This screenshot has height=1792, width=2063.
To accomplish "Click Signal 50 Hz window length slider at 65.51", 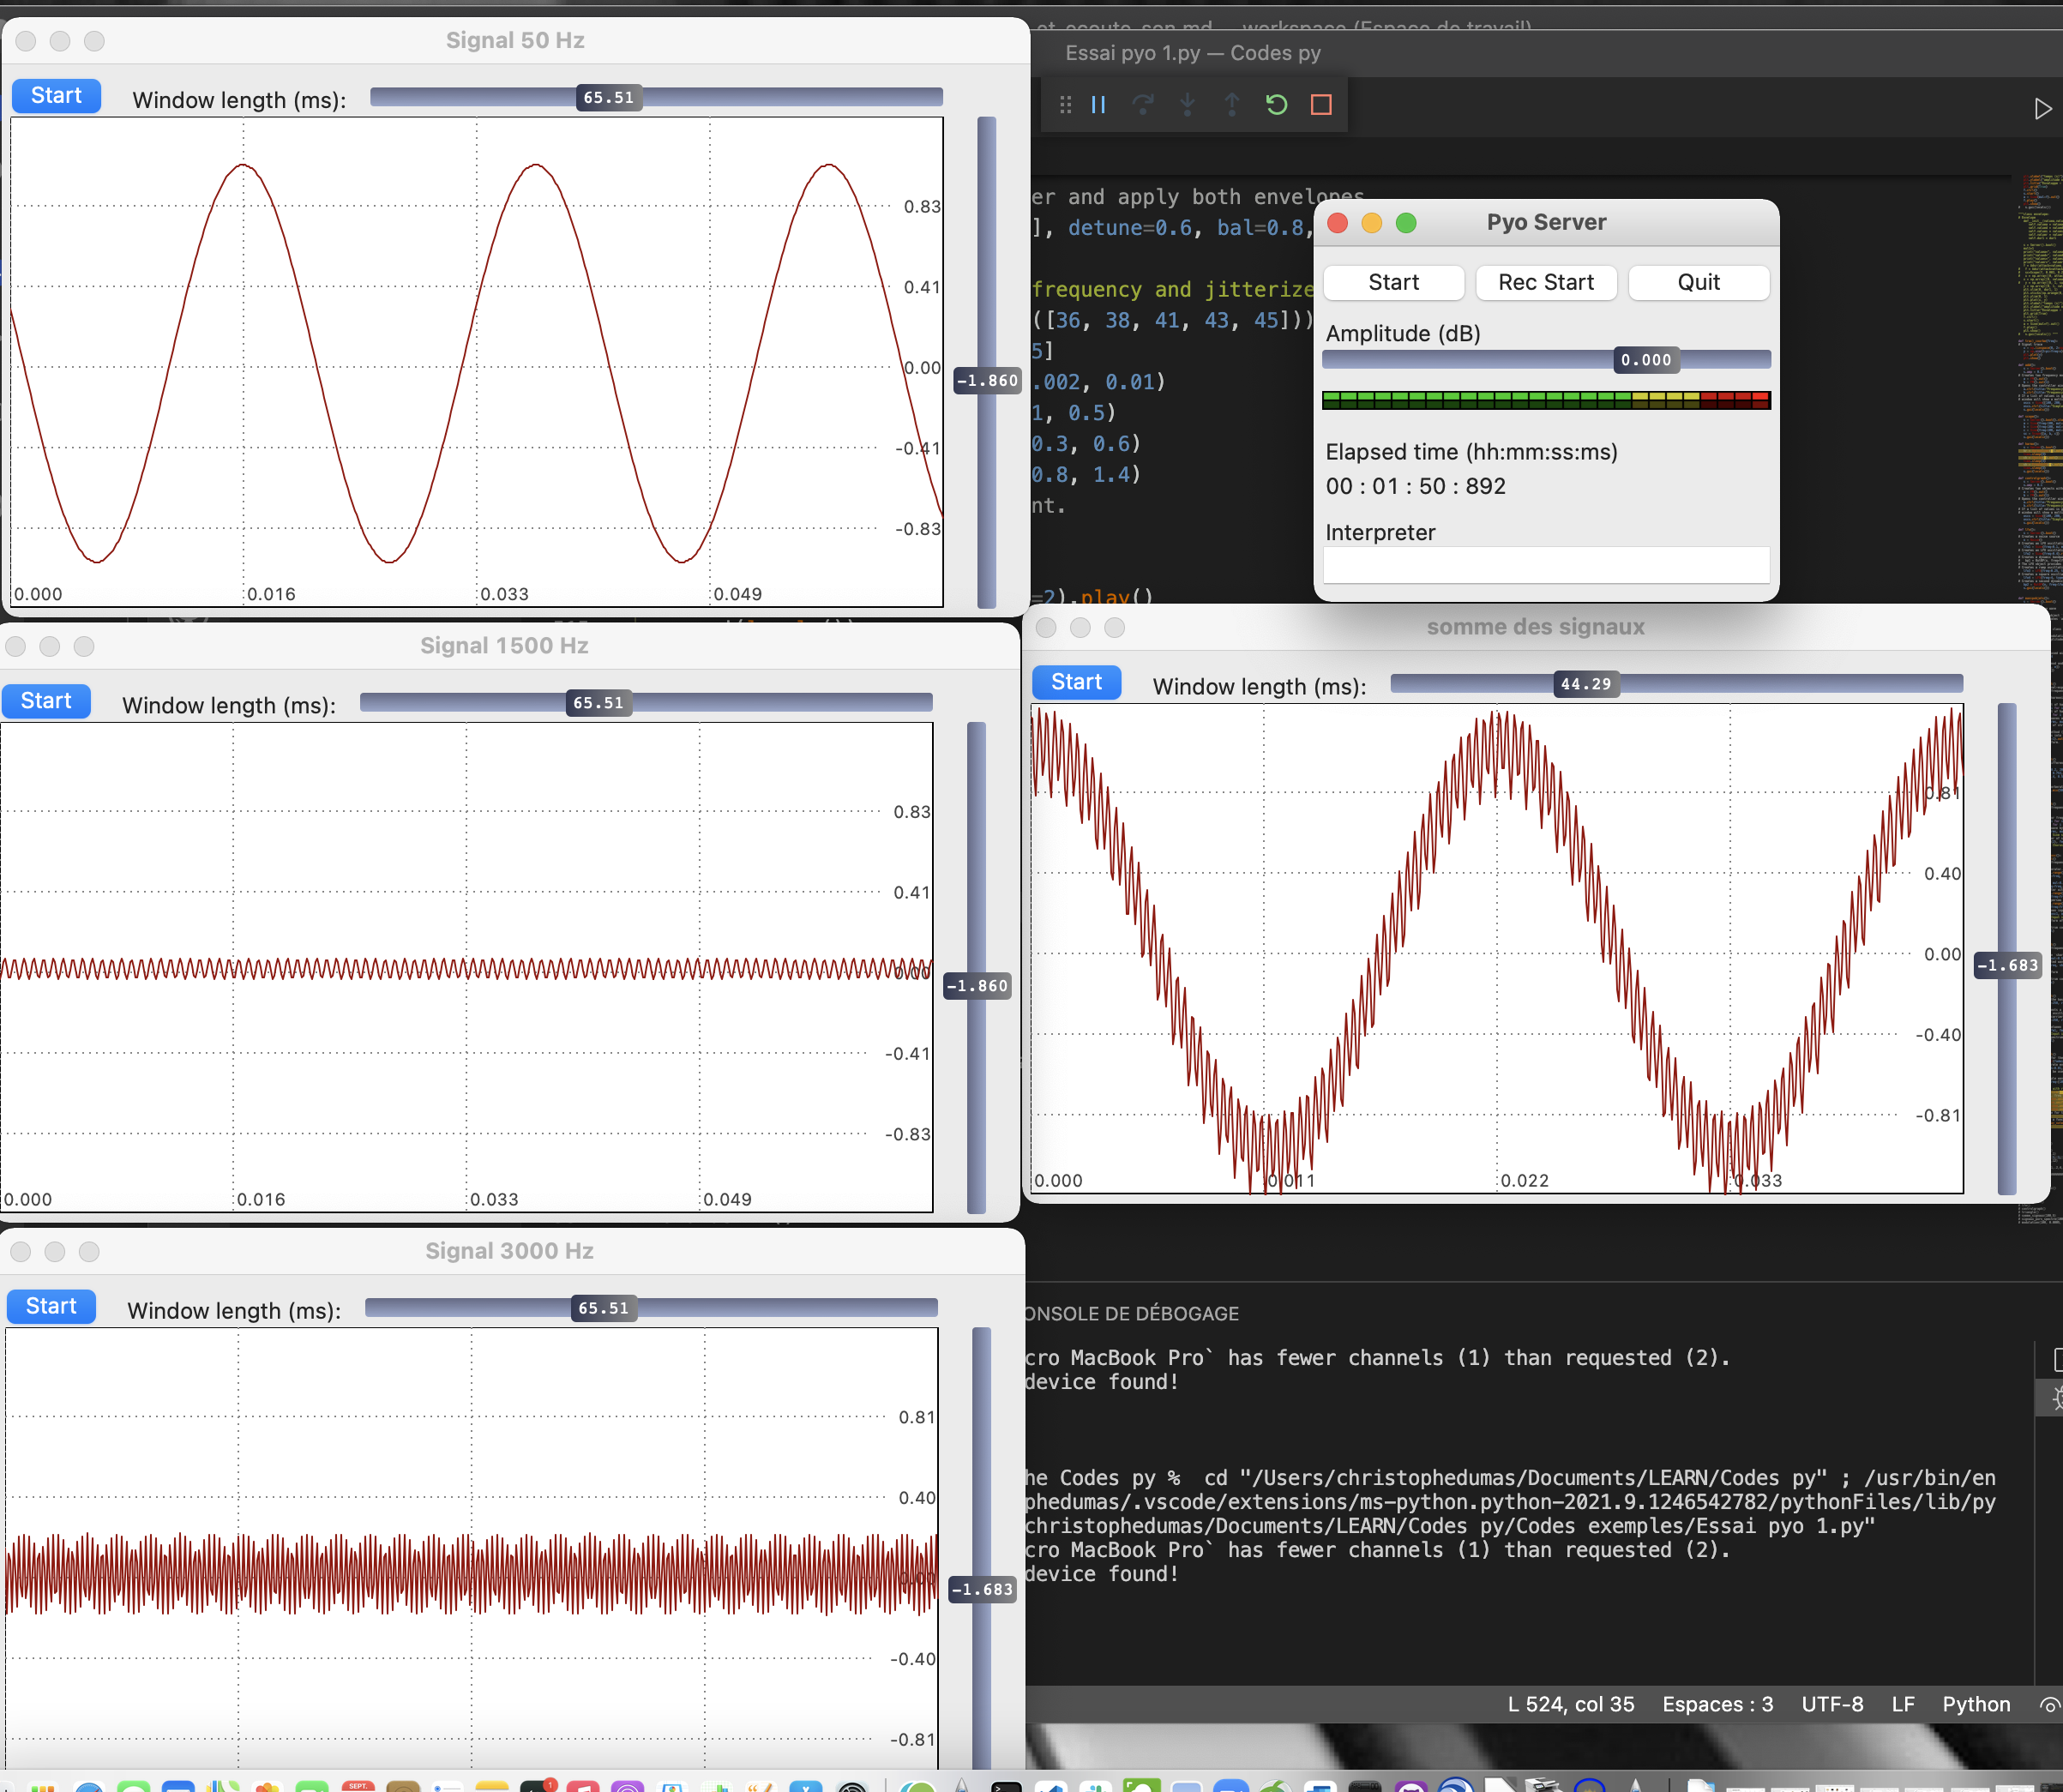I will pos(609,97).
